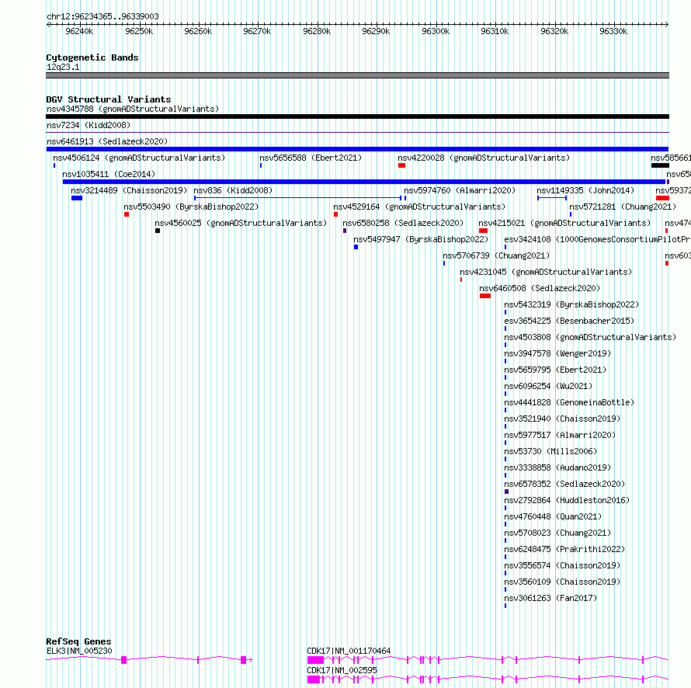
Task: Click the nsv6461913 (Sedlazeck2020) label
Action: tap(107, 141)
